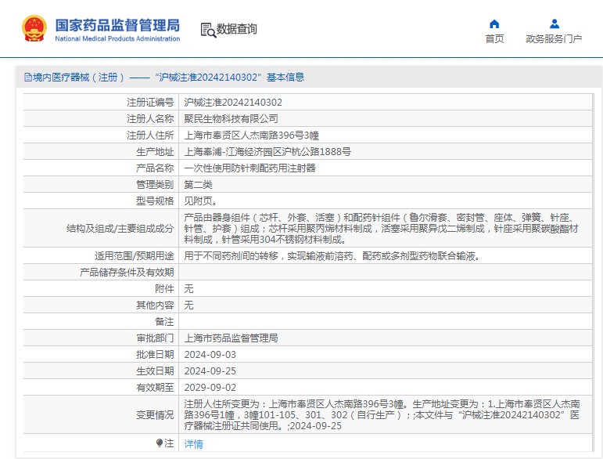
Task: Click the document icon before 境内医疗器械
Action: pyautogui.click(x=28, y=78)
